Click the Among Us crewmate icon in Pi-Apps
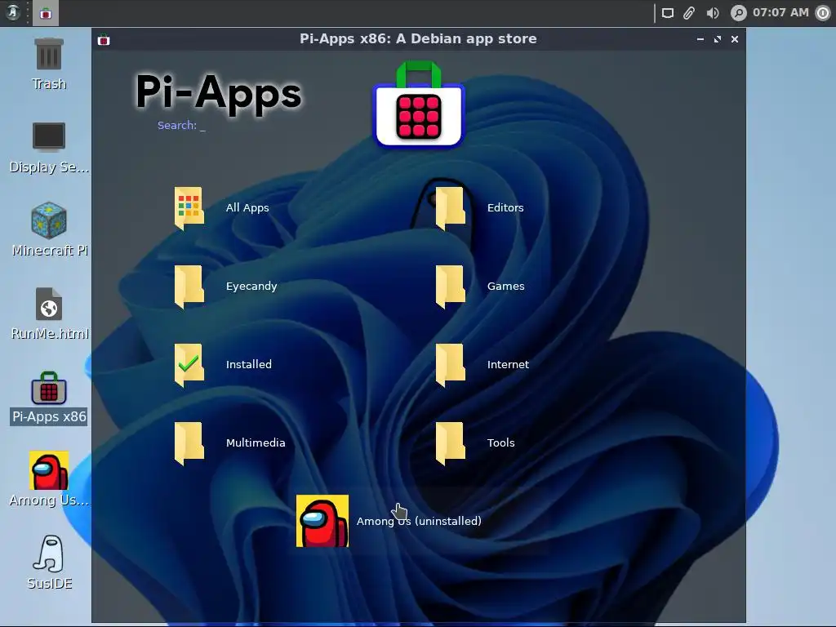This screenshot has height=627, width=836. click(x=322, y=521)
